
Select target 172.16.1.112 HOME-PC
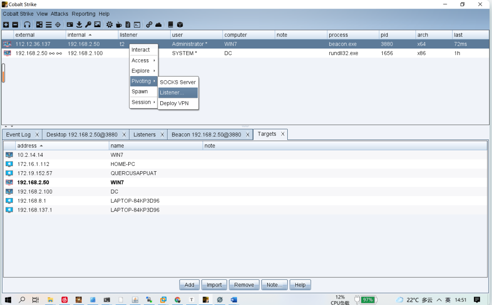click(x=245, y=164)
